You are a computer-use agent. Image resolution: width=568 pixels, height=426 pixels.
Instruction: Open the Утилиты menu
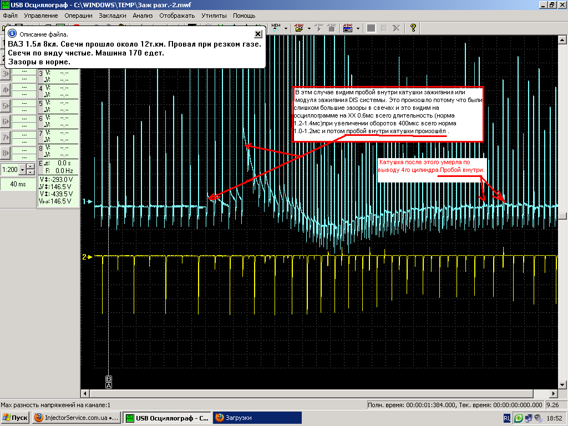(x=214, y=16)
